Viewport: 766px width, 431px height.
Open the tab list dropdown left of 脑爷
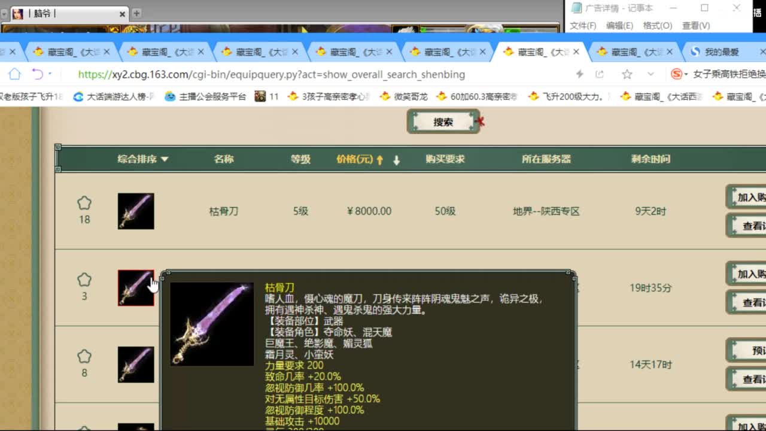coord(4,14)
